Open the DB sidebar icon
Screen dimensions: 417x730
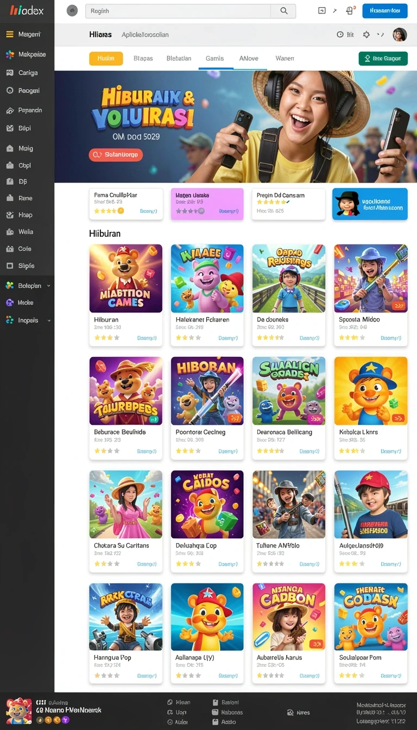point(9,182)
